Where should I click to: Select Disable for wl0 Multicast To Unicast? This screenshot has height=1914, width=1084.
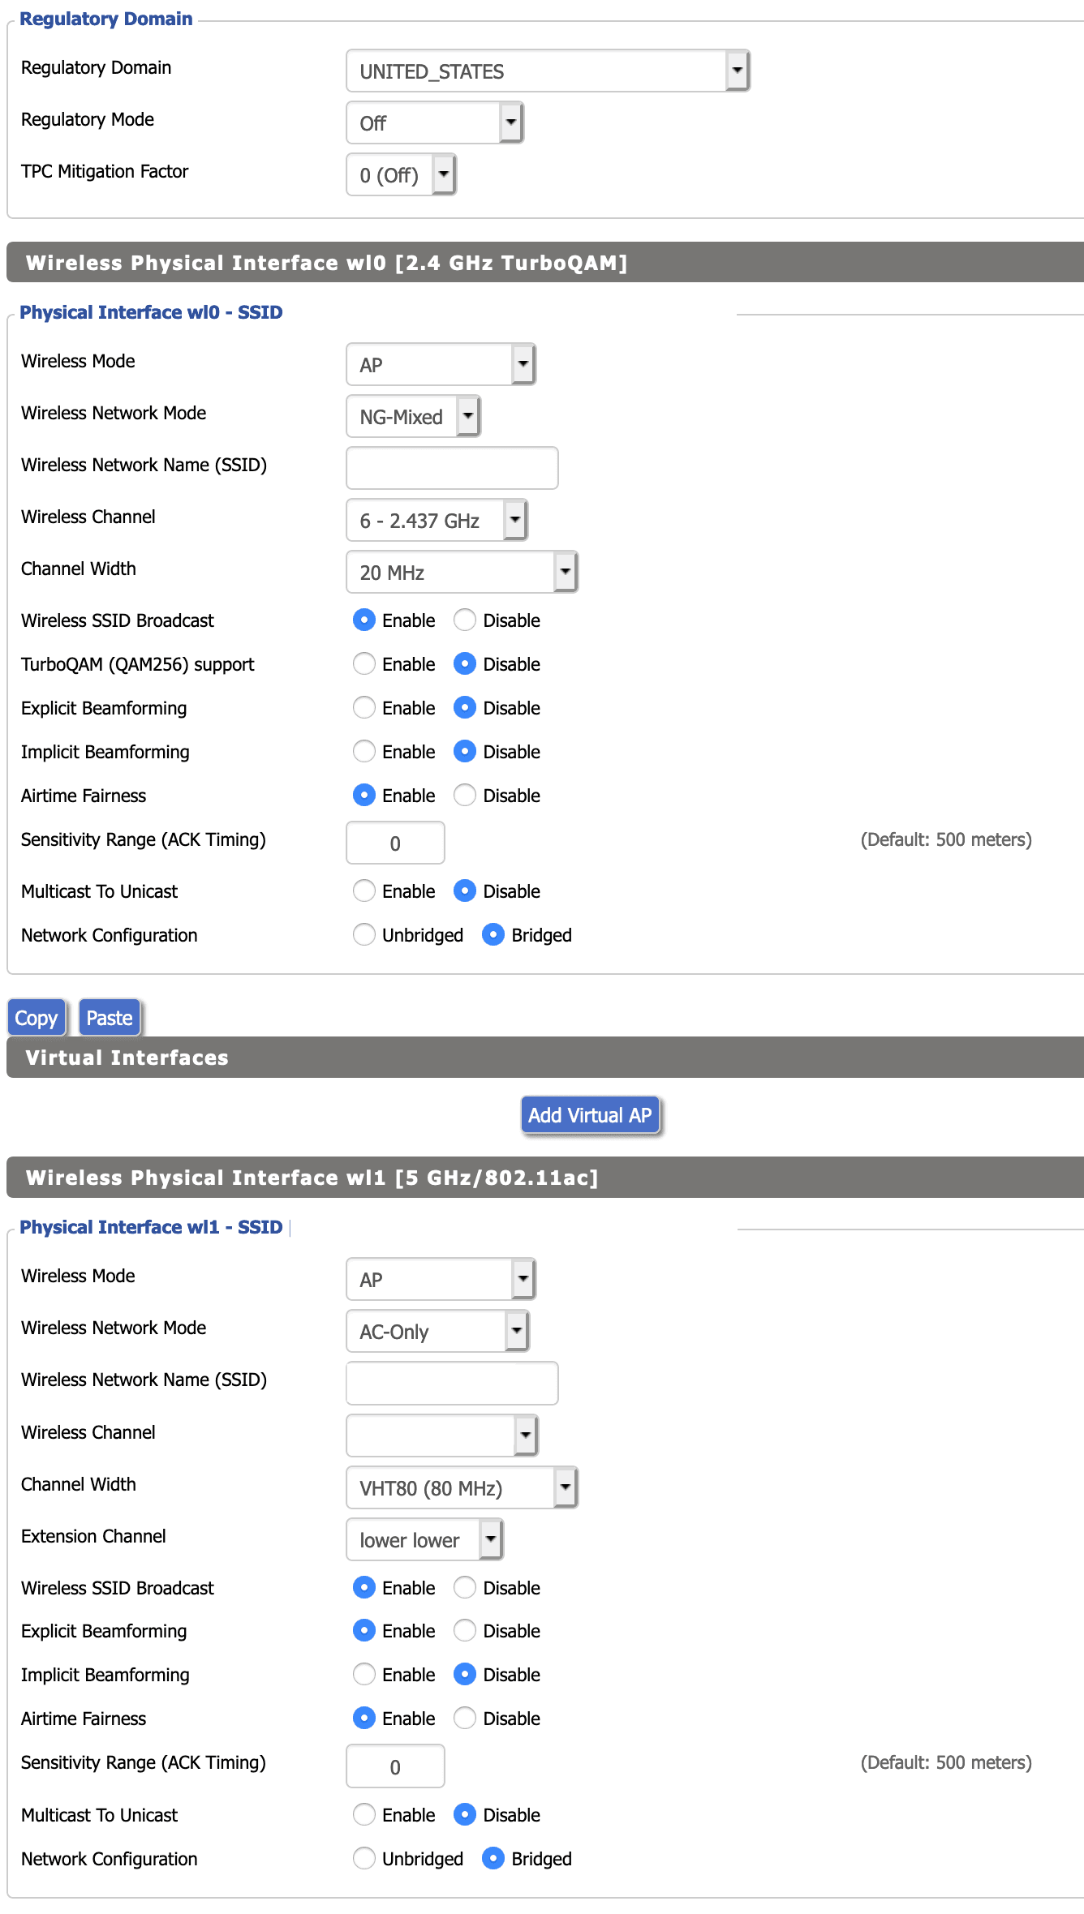pos(465,890)
